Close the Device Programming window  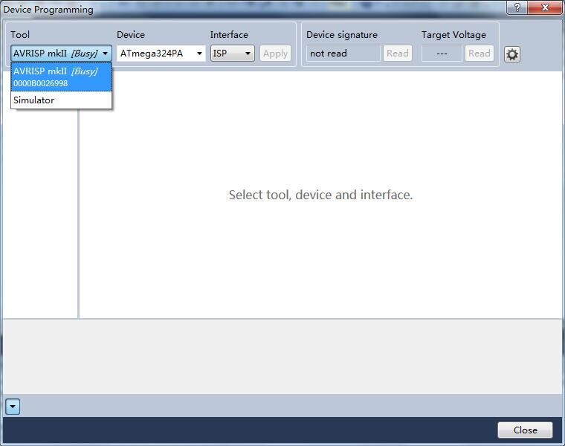coord(545,7)
